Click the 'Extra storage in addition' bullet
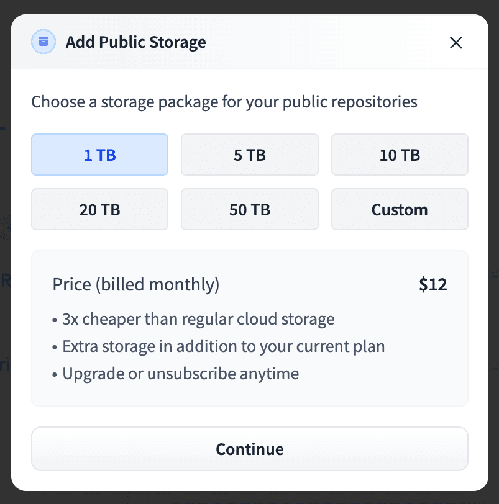The width and height of the screenshot is (499, 504). 223,346
